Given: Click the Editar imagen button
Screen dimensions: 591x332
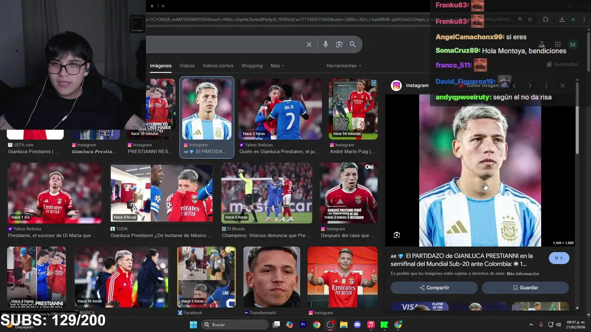Looking at the screenshot, I should pos(479,85).
